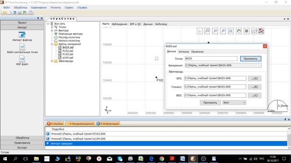The width and height of the screenshot is (291, 163).
Task: Click the log panel scroll-up arrow
Action: [x=289, y=129]
